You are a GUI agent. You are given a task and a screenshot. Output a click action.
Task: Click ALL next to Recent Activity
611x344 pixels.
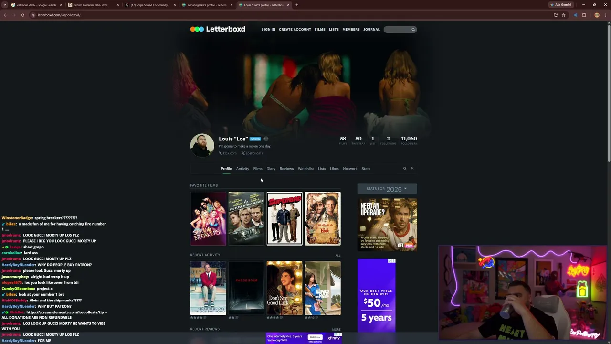(338, 256)
